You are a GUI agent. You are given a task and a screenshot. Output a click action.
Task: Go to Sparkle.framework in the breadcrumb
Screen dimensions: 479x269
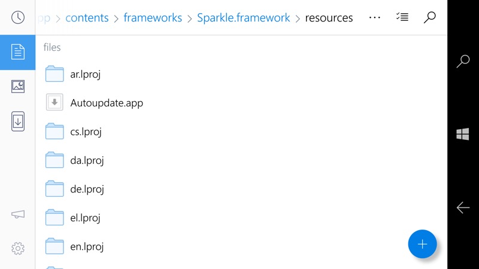point(244,18)
